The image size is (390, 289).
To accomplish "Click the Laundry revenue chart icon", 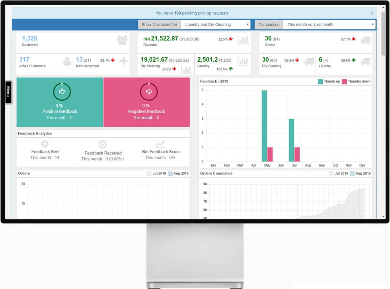I will (x=243, y=61).
